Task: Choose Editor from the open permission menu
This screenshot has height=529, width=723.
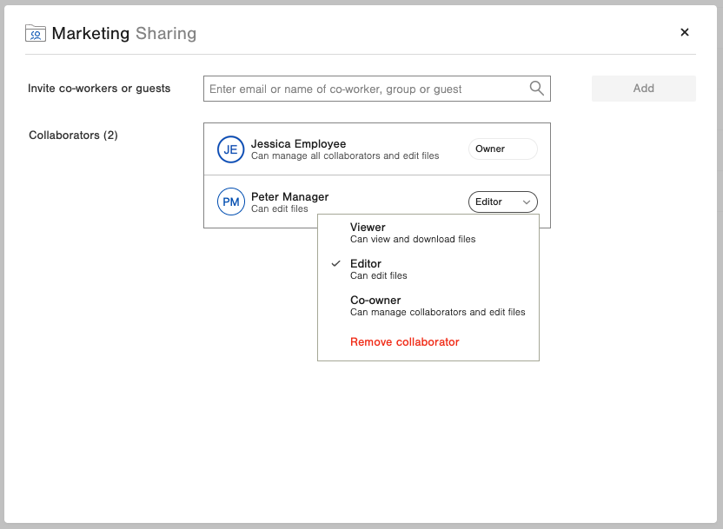Action: 366,263
